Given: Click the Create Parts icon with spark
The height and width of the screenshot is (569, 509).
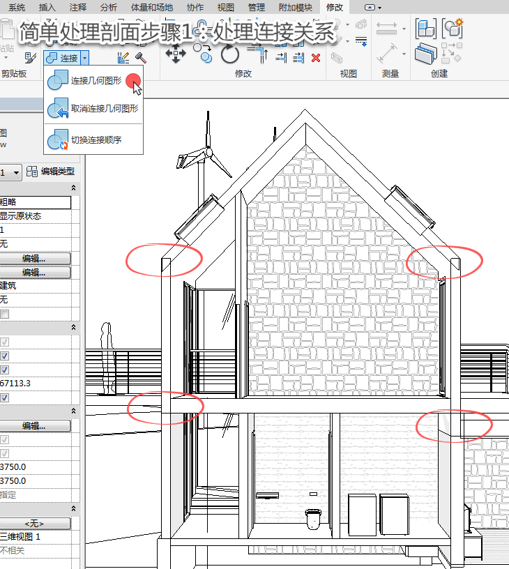Looking at the screenshot, I should click(453, 28).
